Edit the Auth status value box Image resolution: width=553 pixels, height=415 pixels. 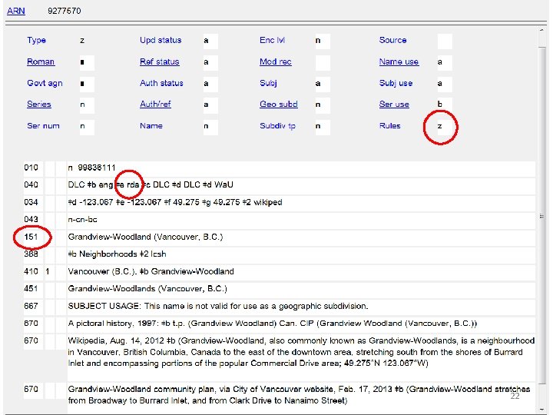pyautogui.click(x=210, y=84)
